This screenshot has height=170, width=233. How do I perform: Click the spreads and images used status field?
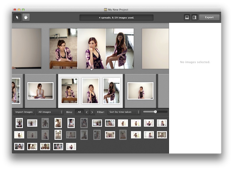(116, 18)
